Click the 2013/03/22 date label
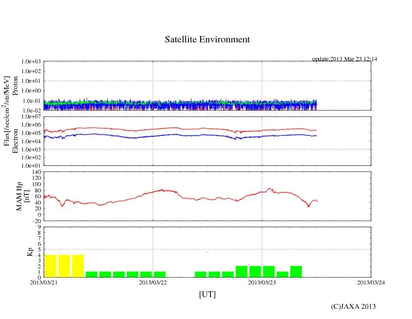This screenshot has width=412, height=319. pos(153,282)
